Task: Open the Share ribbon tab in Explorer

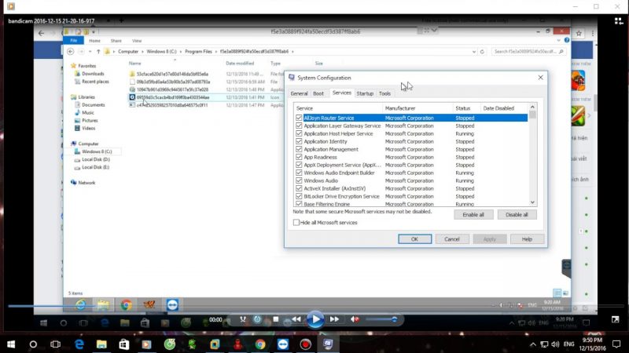Action: tap(116, 41)
